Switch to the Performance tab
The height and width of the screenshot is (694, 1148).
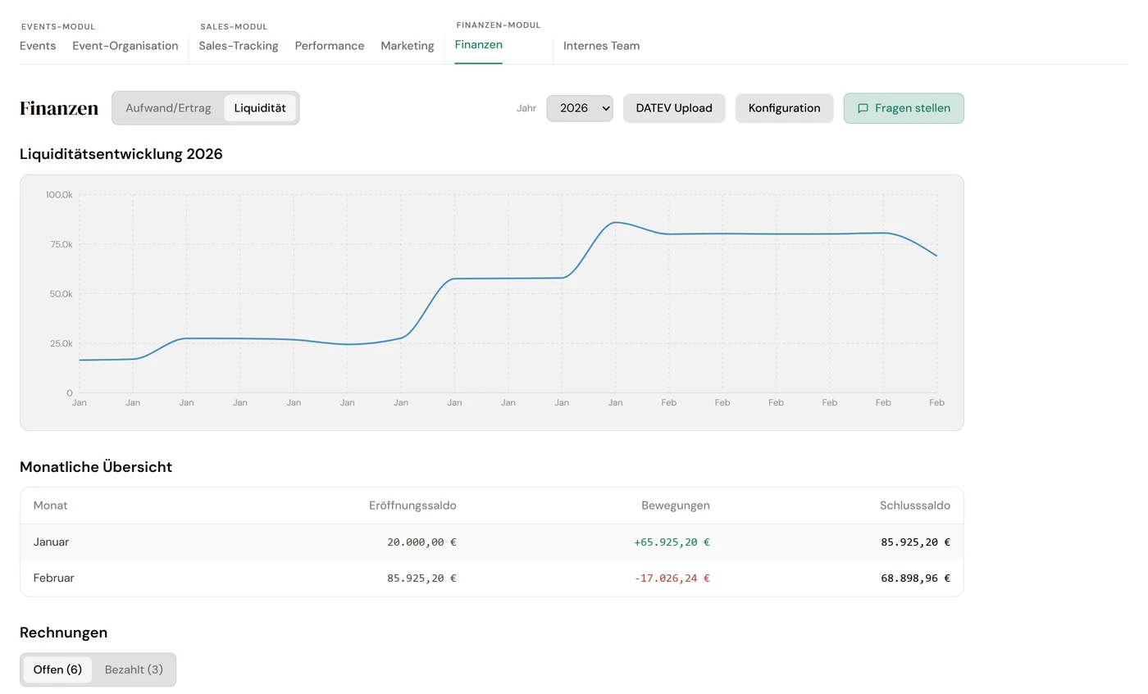pos(330,46)
